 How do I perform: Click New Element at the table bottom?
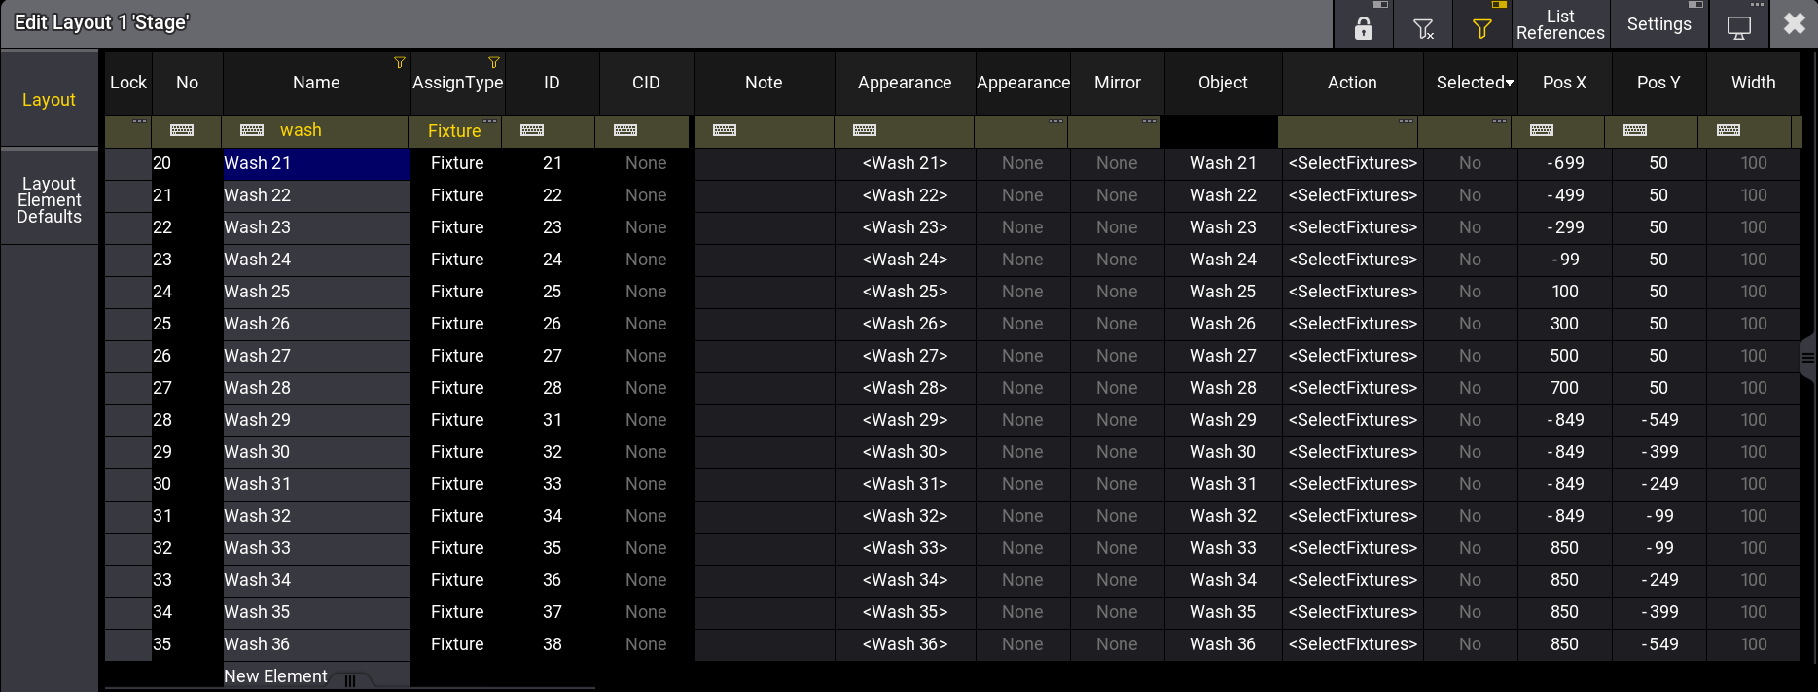(275, 676)
